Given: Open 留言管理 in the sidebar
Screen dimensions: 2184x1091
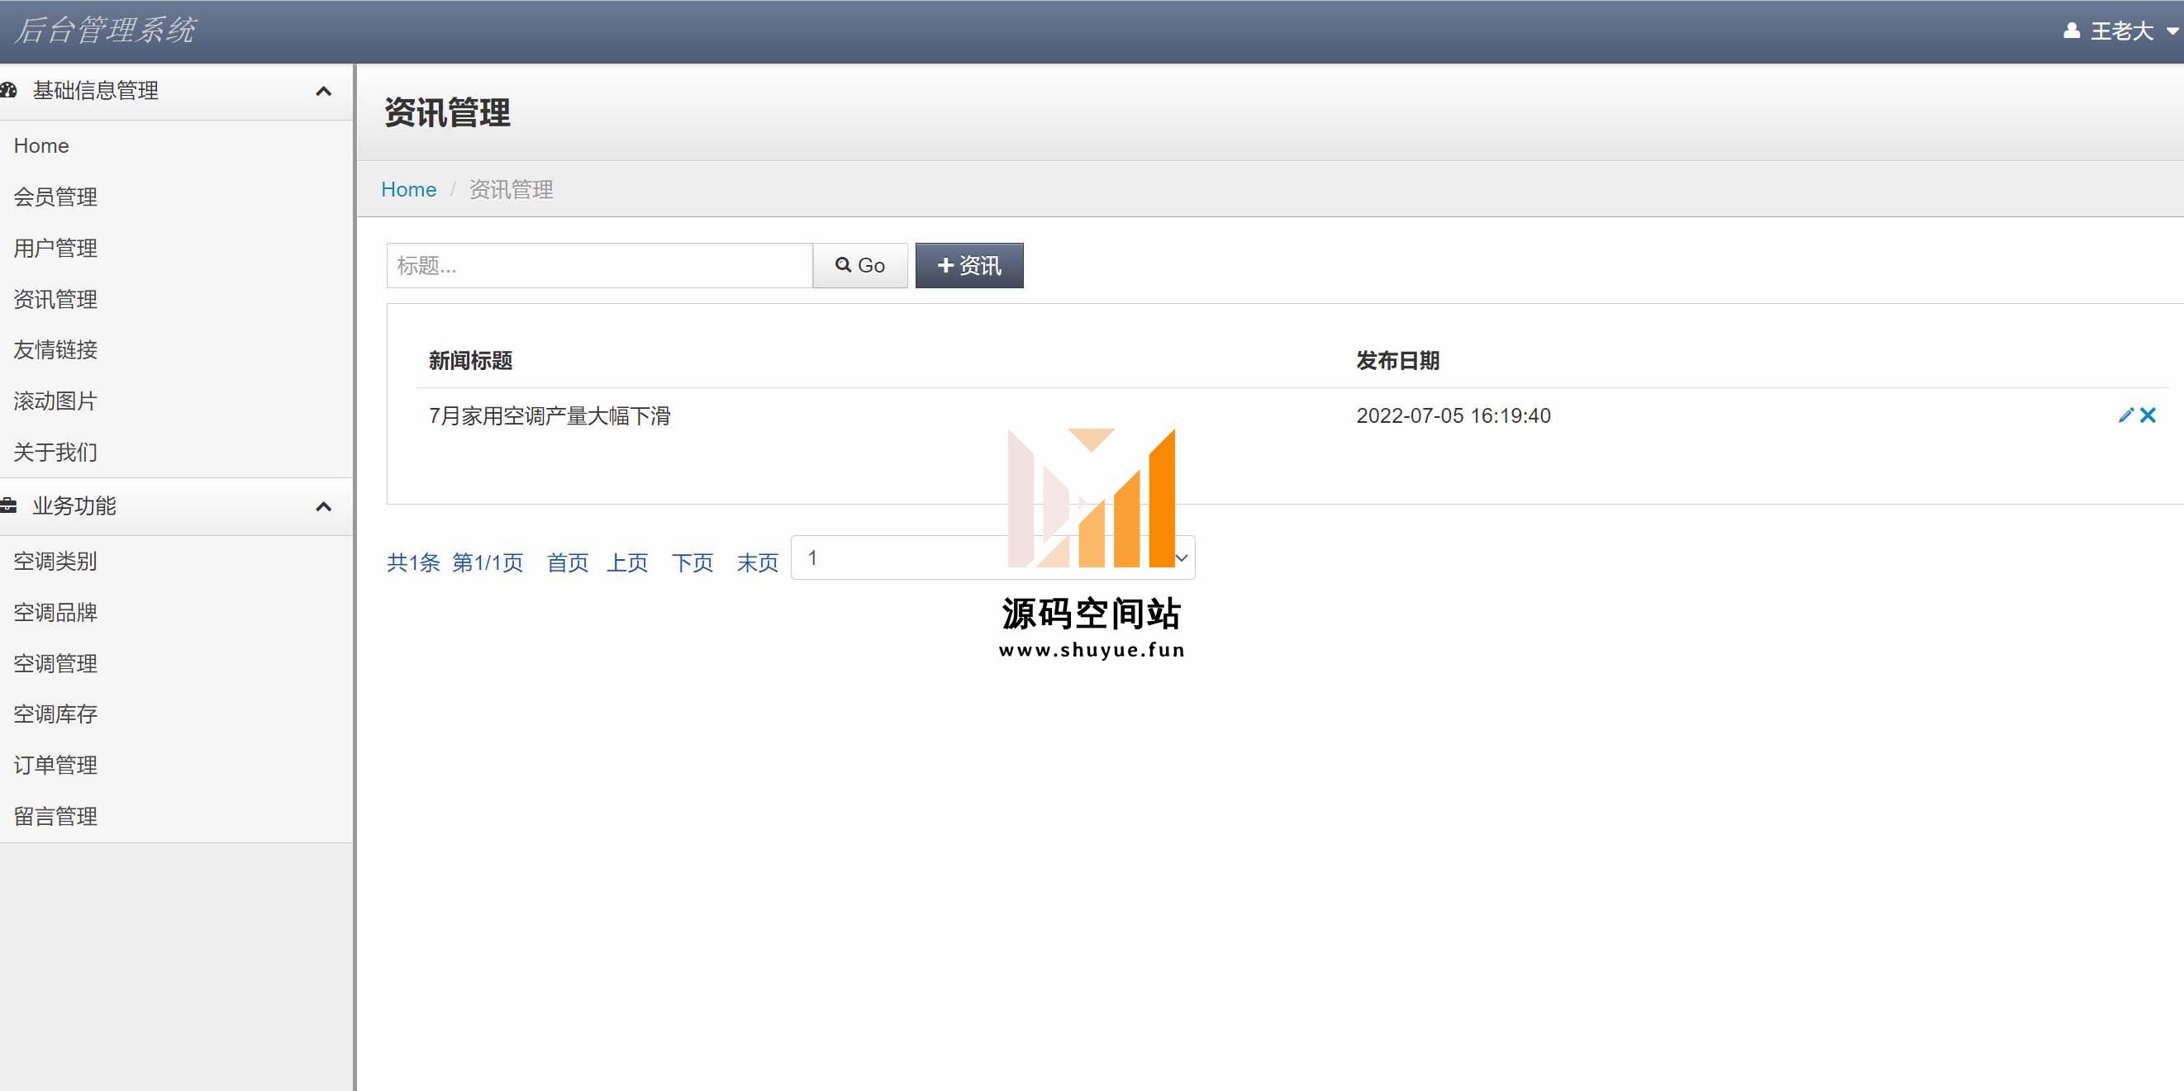Looking at the screenshot, I should click(55, 817).
